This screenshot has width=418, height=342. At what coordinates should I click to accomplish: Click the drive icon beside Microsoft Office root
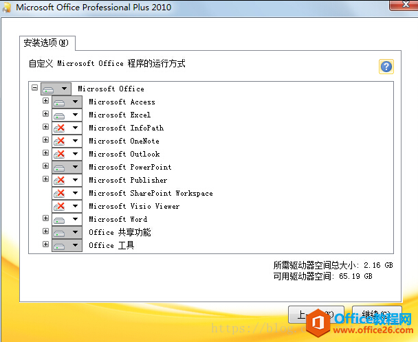click(48, 89)
